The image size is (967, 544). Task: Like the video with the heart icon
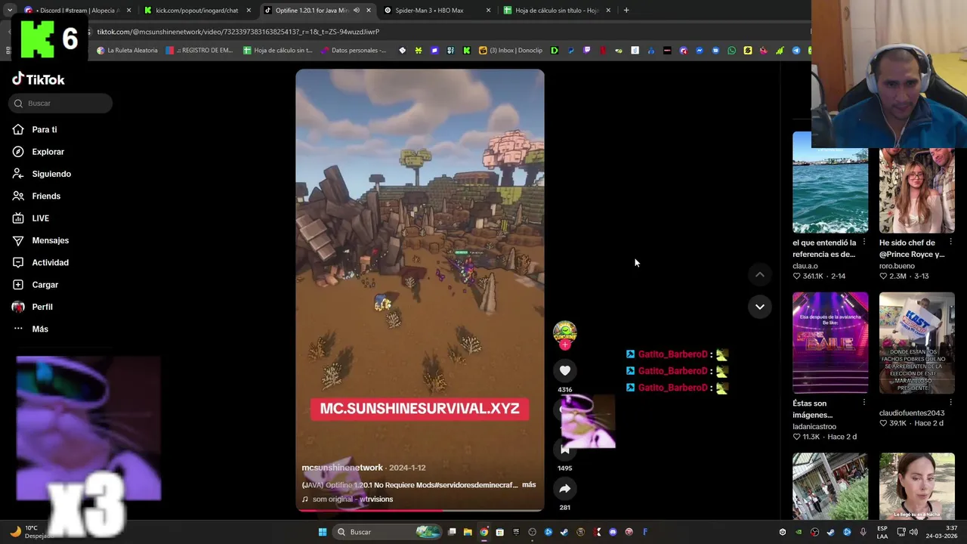(x=565, y=370)
